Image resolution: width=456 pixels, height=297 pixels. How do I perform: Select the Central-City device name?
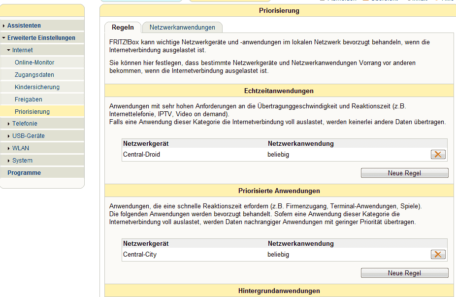pos(140,255)
